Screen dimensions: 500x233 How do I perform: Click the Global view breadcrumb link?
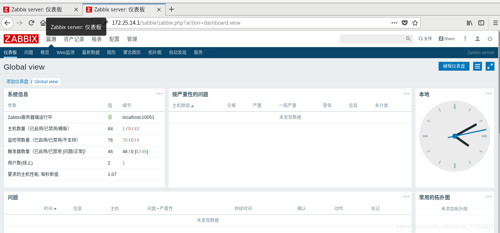(46, 82)
